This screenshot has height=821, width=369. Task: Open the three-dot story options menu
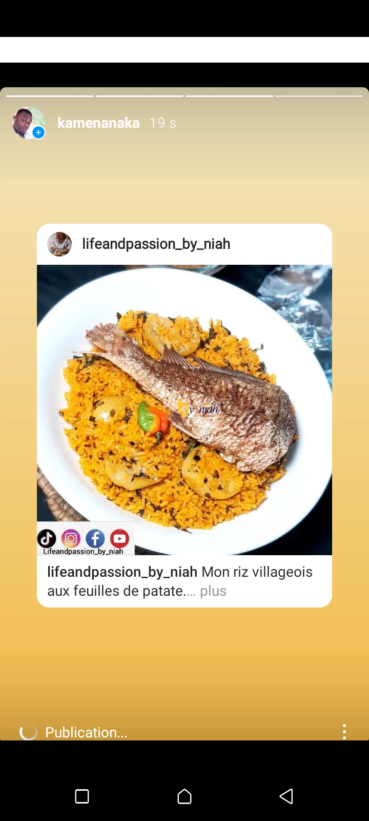344,731
